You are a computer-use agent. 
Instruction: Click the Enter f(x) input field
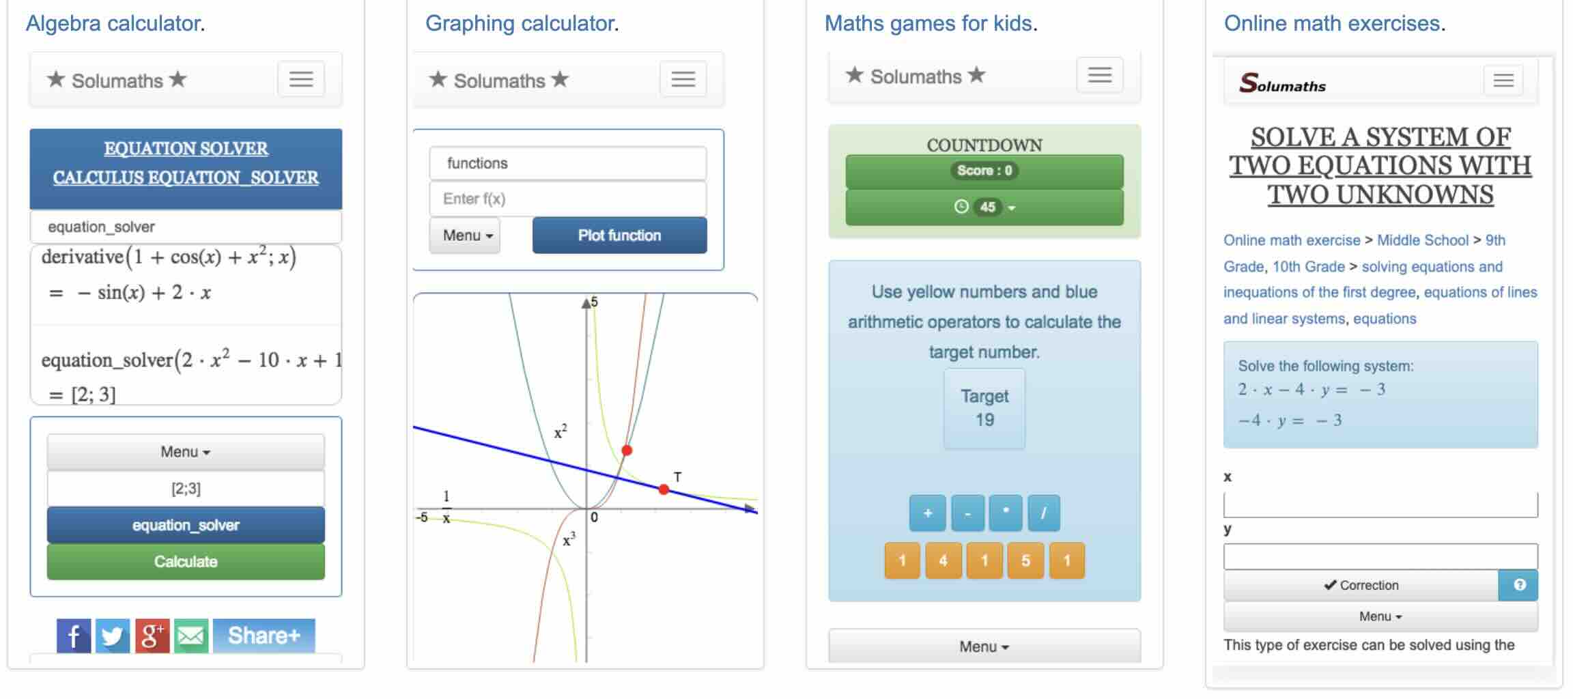click(567, 198)
